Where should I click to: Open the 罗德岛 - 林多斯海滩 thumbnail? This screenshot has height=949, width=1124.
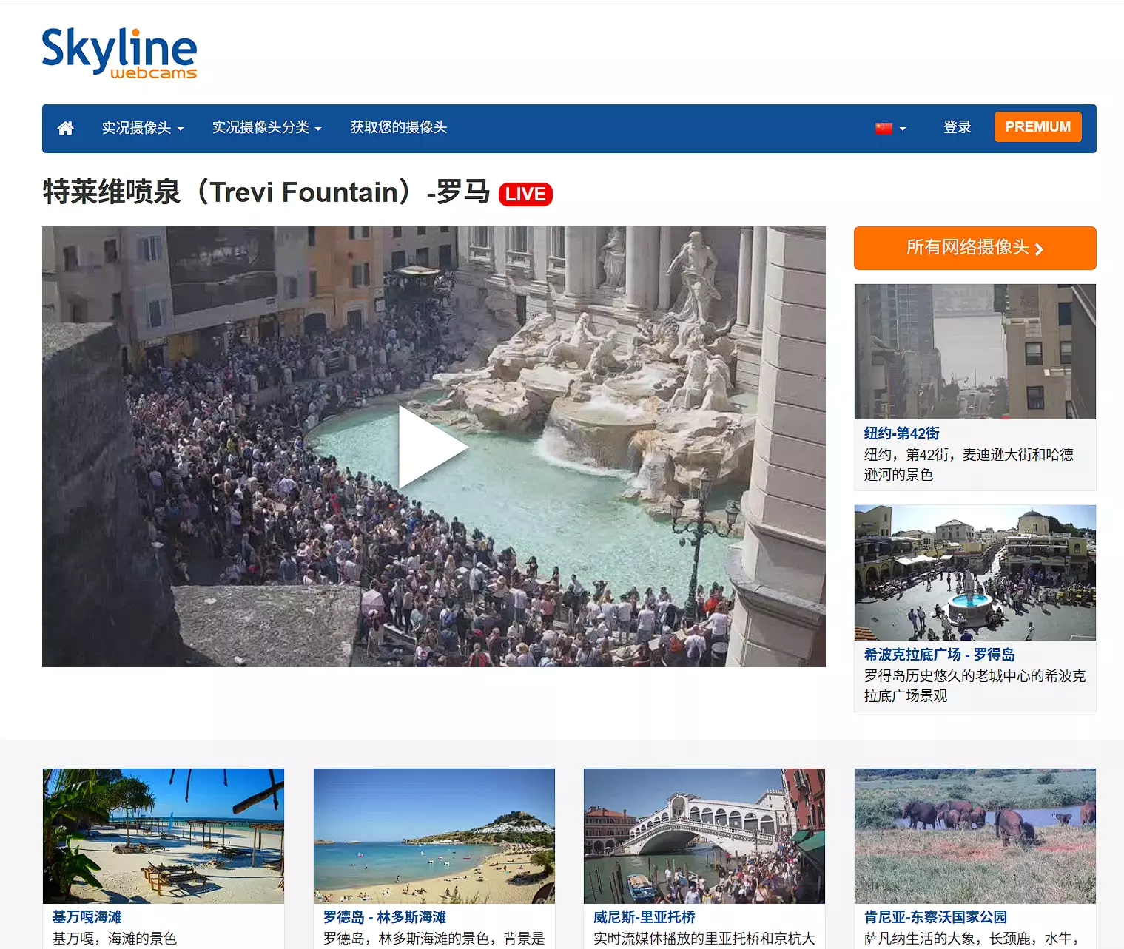click(x=434, y=836)
